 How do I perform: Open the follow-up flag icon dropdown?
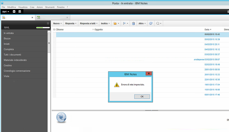[x=125, y=23]
